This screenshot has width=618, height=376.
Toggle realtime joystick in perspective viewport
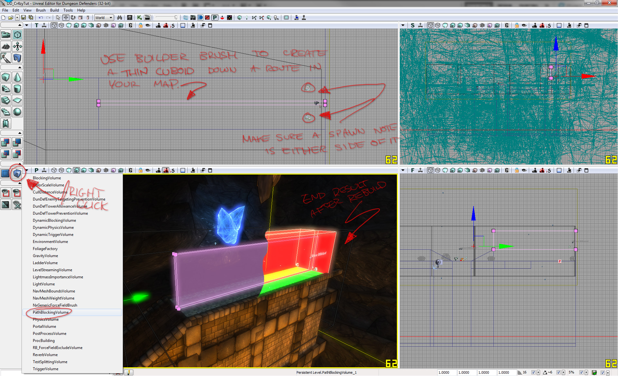[44, 170]
